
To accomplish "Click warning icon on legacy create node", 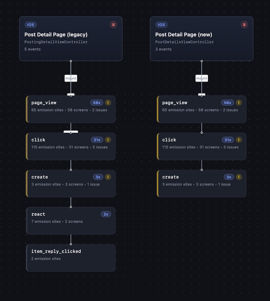I will (x=108, y=177).
